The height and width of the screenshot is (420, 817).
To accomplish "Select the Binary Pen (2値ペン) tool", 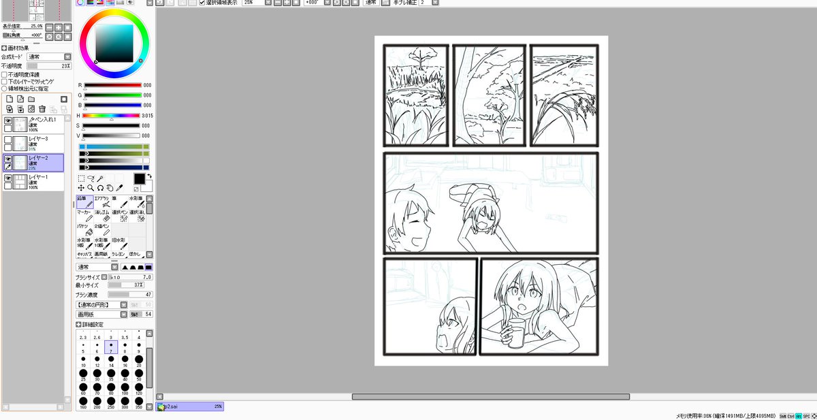I will click(102, 229).
